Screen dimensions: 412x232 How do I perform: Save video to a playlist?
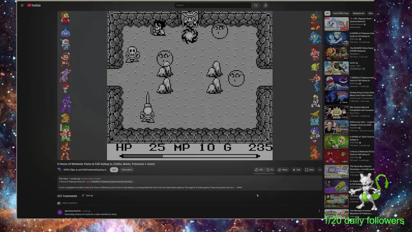point(309,170)
